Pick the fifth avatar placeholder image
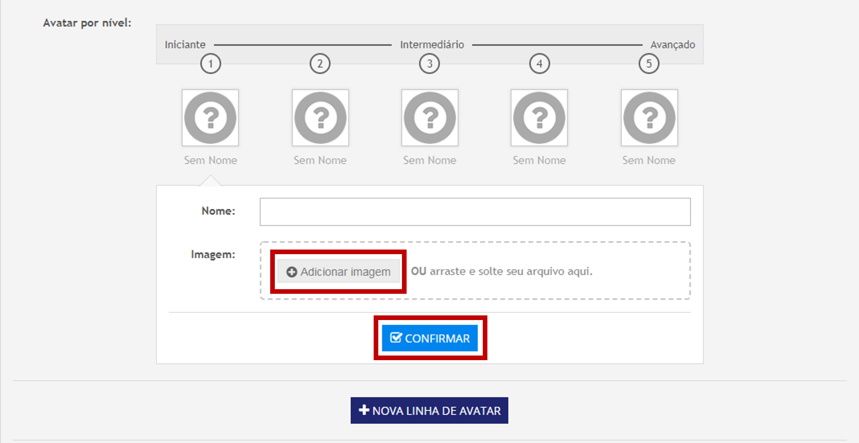Image resolution: width=859 pixels, height=443 pixels. click(649, 118)
